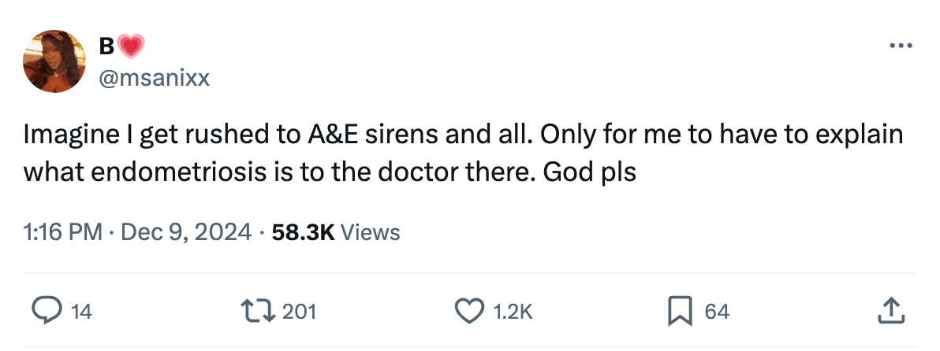
Task: Open the @msanixx handle link
Action: click(155, 77)
